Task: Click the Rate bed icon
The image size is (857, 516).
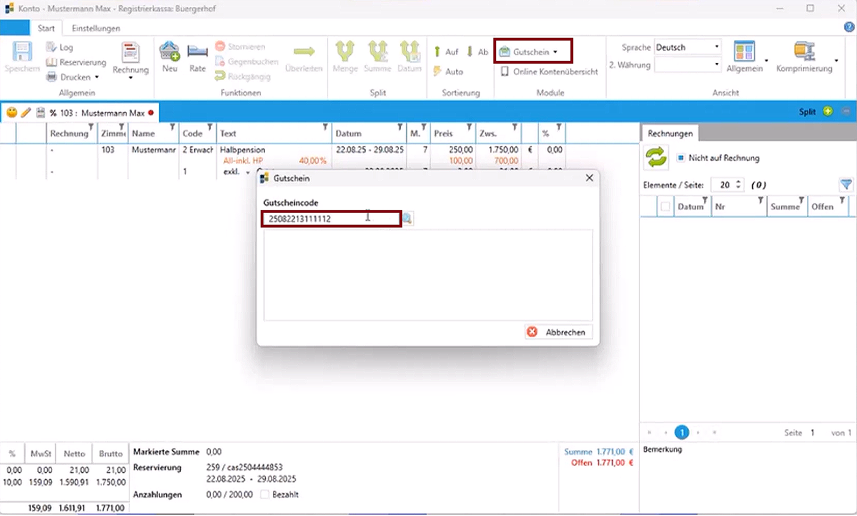Action: coord(198,53)
